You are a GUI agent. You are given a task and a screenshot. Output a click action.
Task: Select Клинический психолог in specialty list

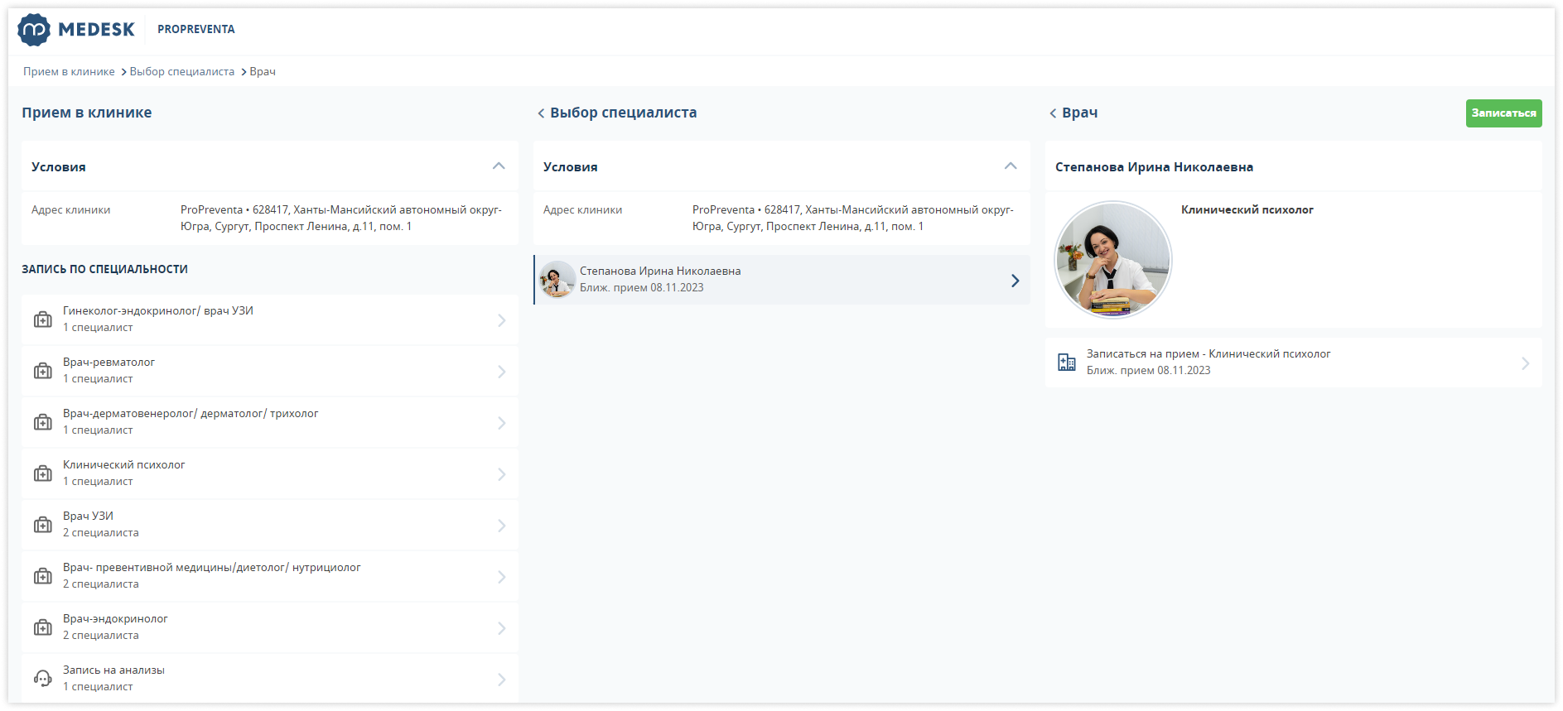[270, 473]
